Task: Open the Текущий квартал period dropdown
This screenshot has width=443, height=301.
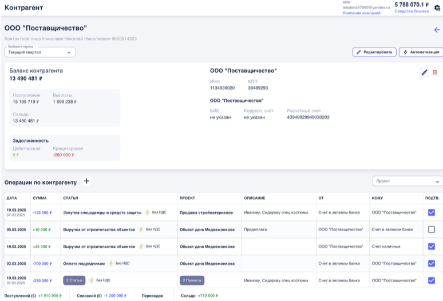Action: pos(40,52)
